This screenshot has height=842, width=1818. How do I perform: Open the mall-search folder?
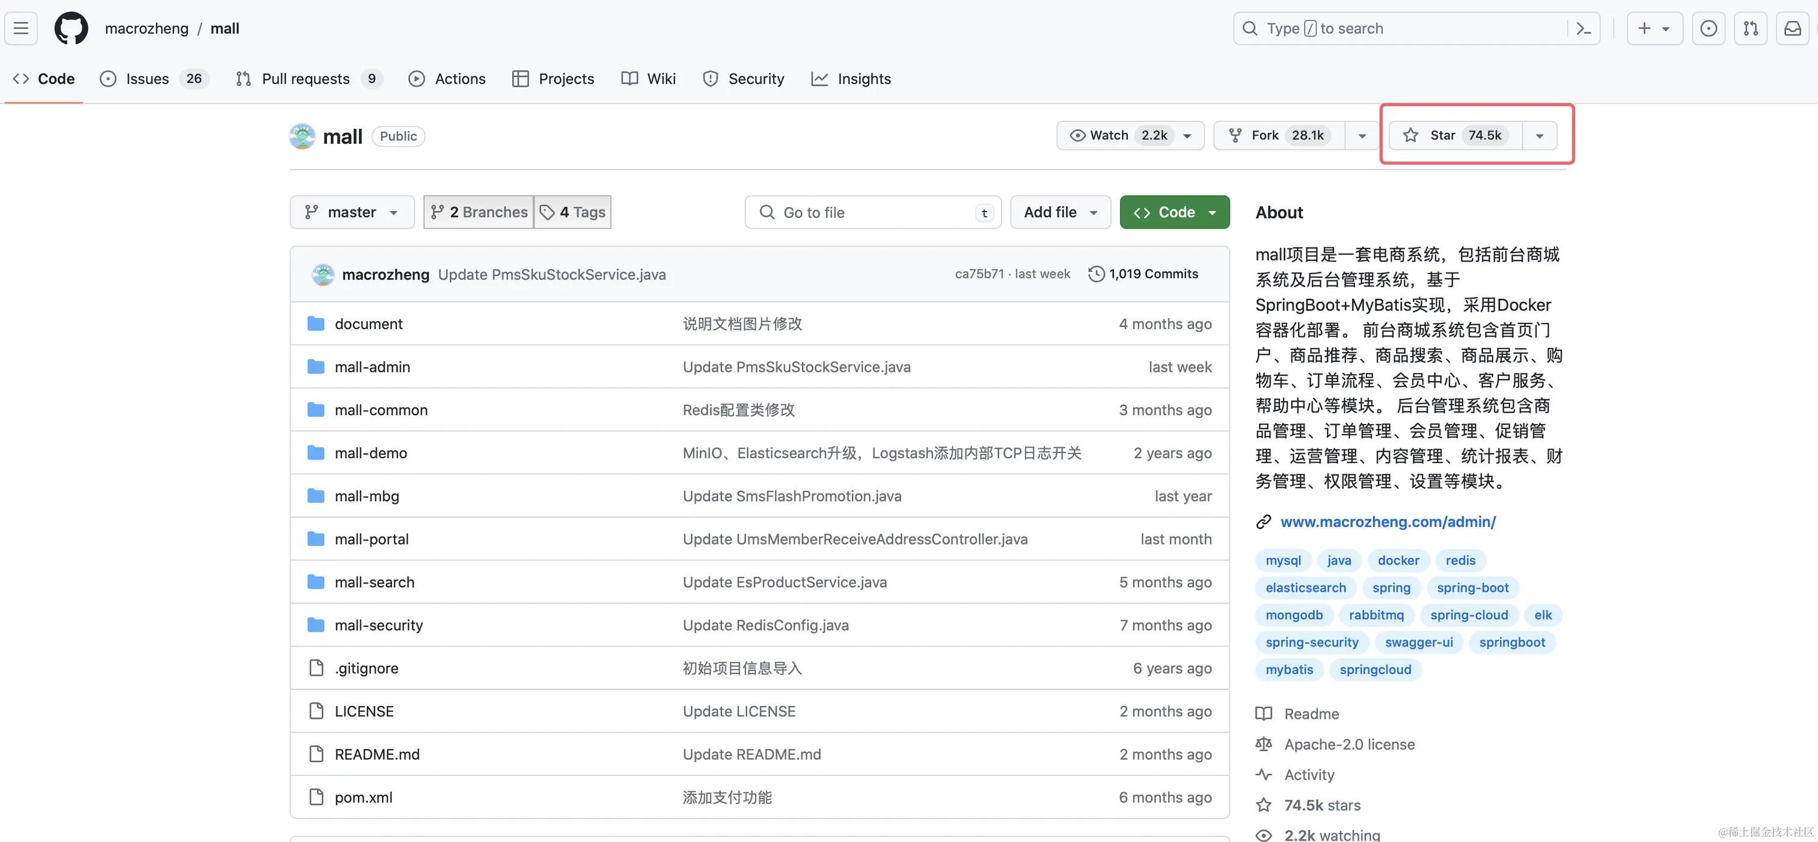[374, 582]
